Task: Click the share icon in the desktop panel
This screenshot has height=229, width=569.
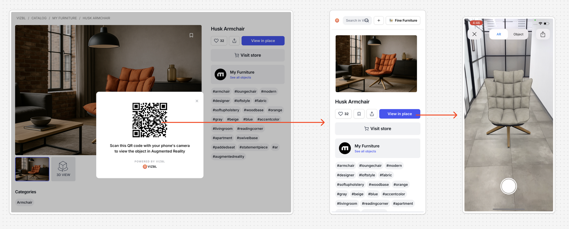Action: [x=234, y=41]
